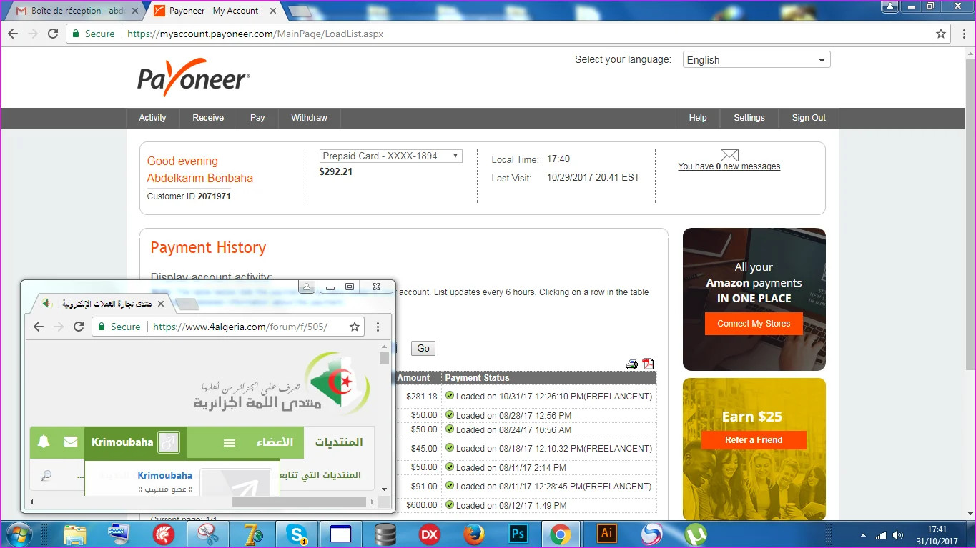Go back in the Payoneer browser window
The image size is (976, 548).
[x=13, y=34]
